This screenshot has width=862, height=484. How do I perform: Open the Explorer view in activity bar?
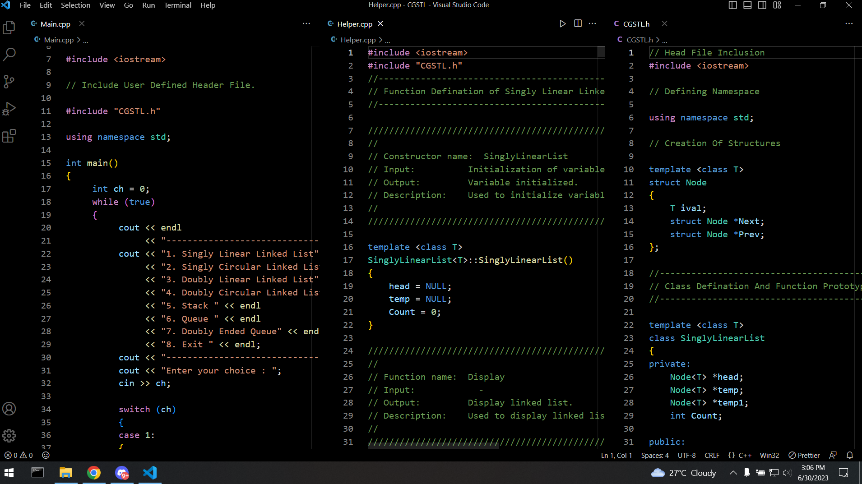9,28
